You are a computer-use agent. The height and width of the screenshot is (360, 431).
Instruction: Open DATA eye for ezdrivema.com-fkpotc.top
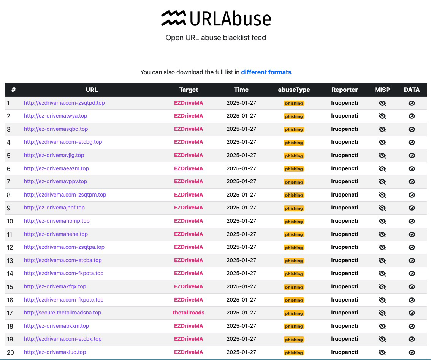(412, 300)
